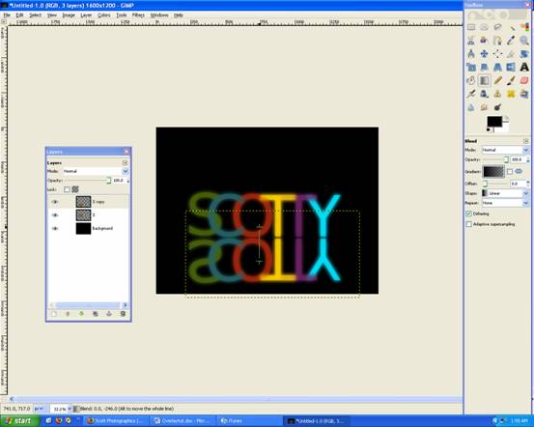Click Background layer thumbnail

coord(83,228)
